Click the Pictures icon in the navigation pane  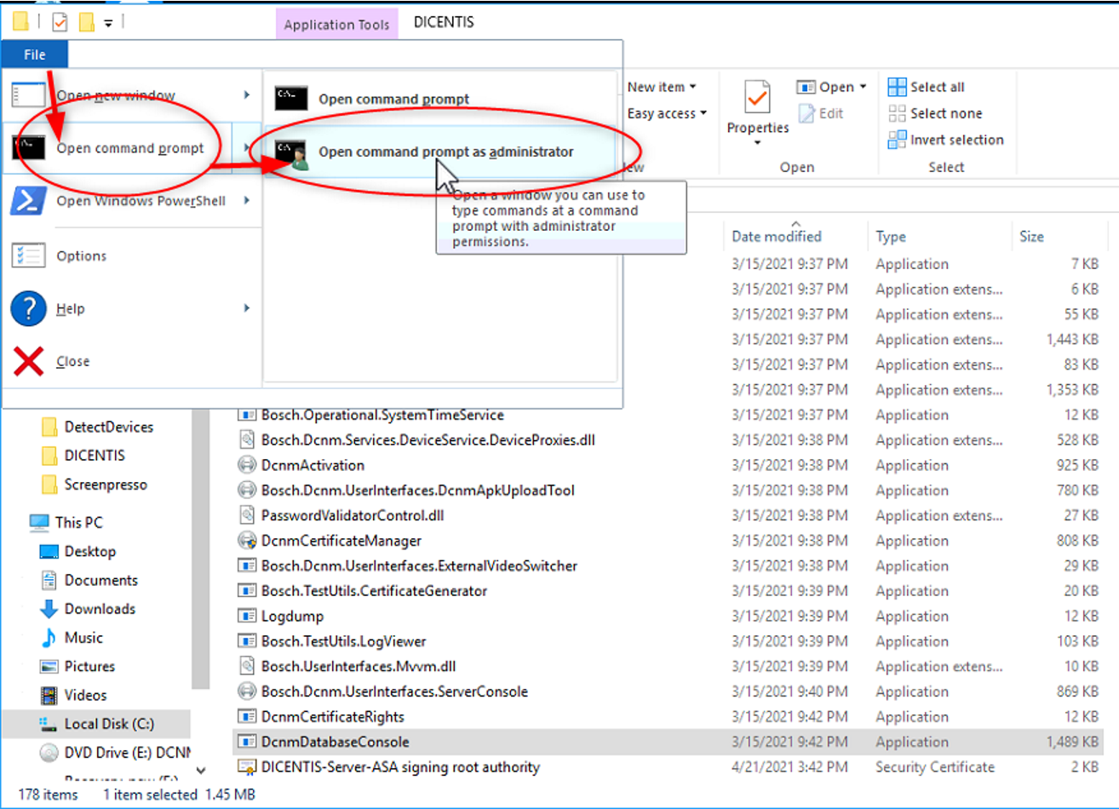pos(49,666)
